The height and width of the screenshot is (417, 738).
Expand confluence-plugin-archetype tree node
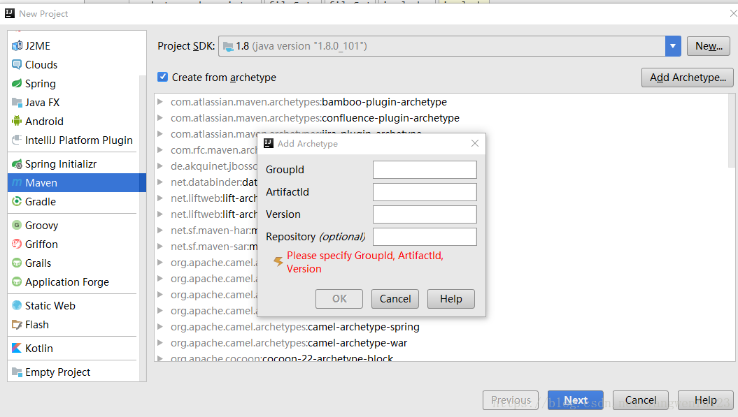point(160,117)
